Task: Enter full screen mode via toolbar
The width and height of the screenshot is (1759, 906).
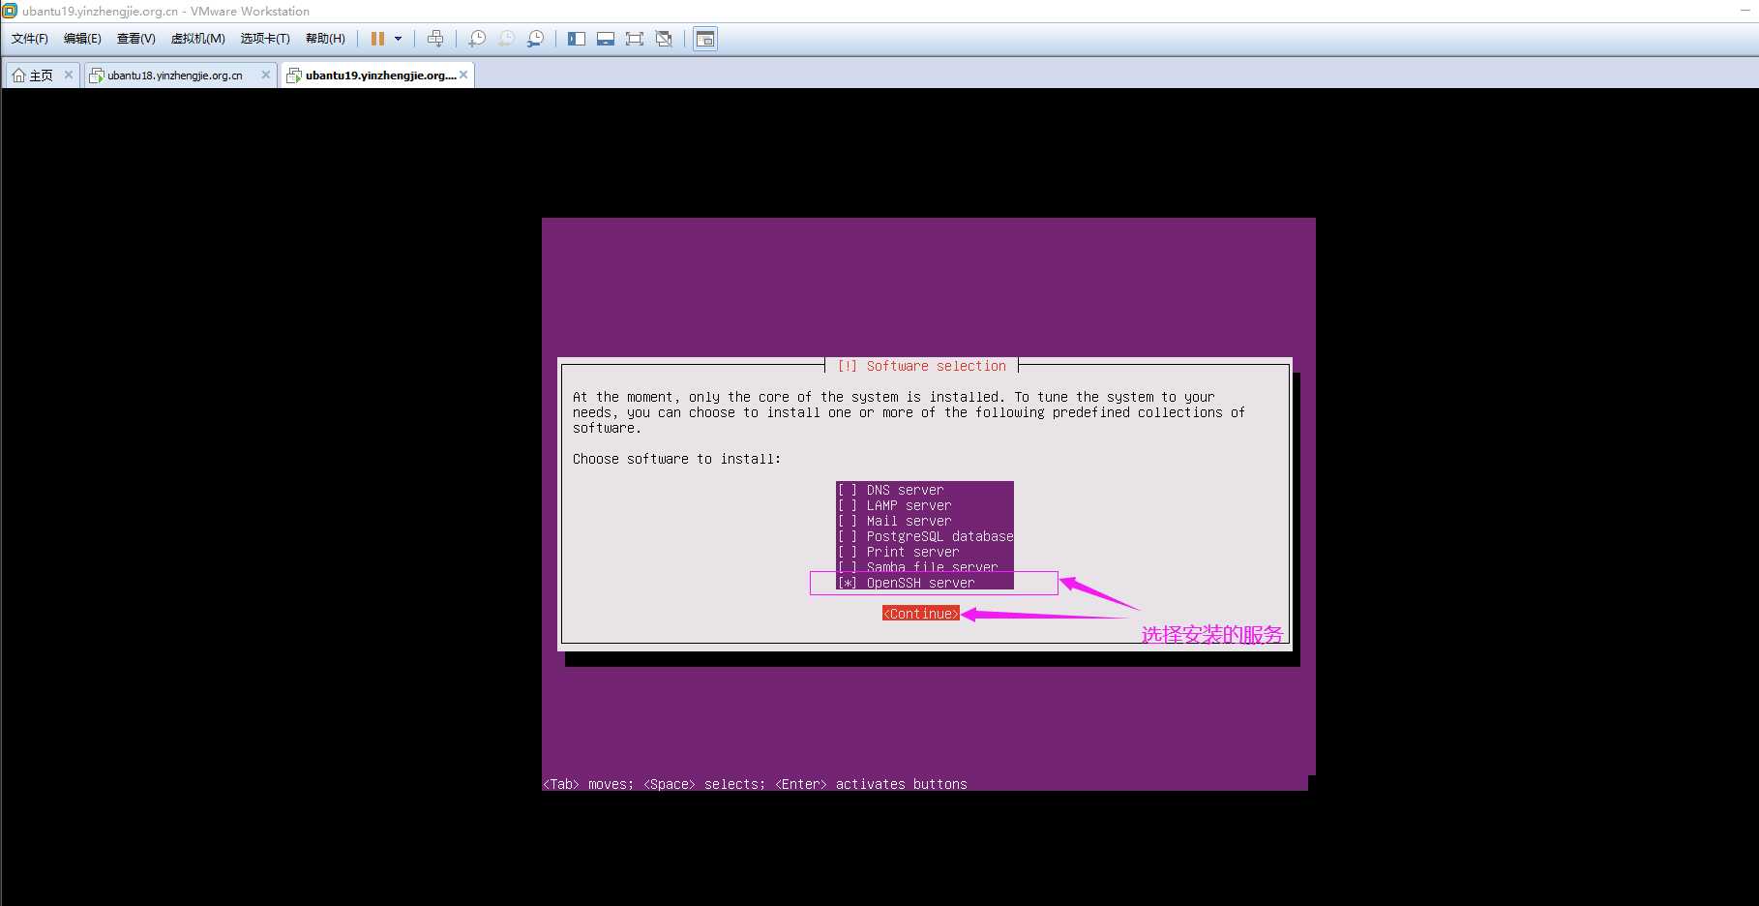Action: 635,39
